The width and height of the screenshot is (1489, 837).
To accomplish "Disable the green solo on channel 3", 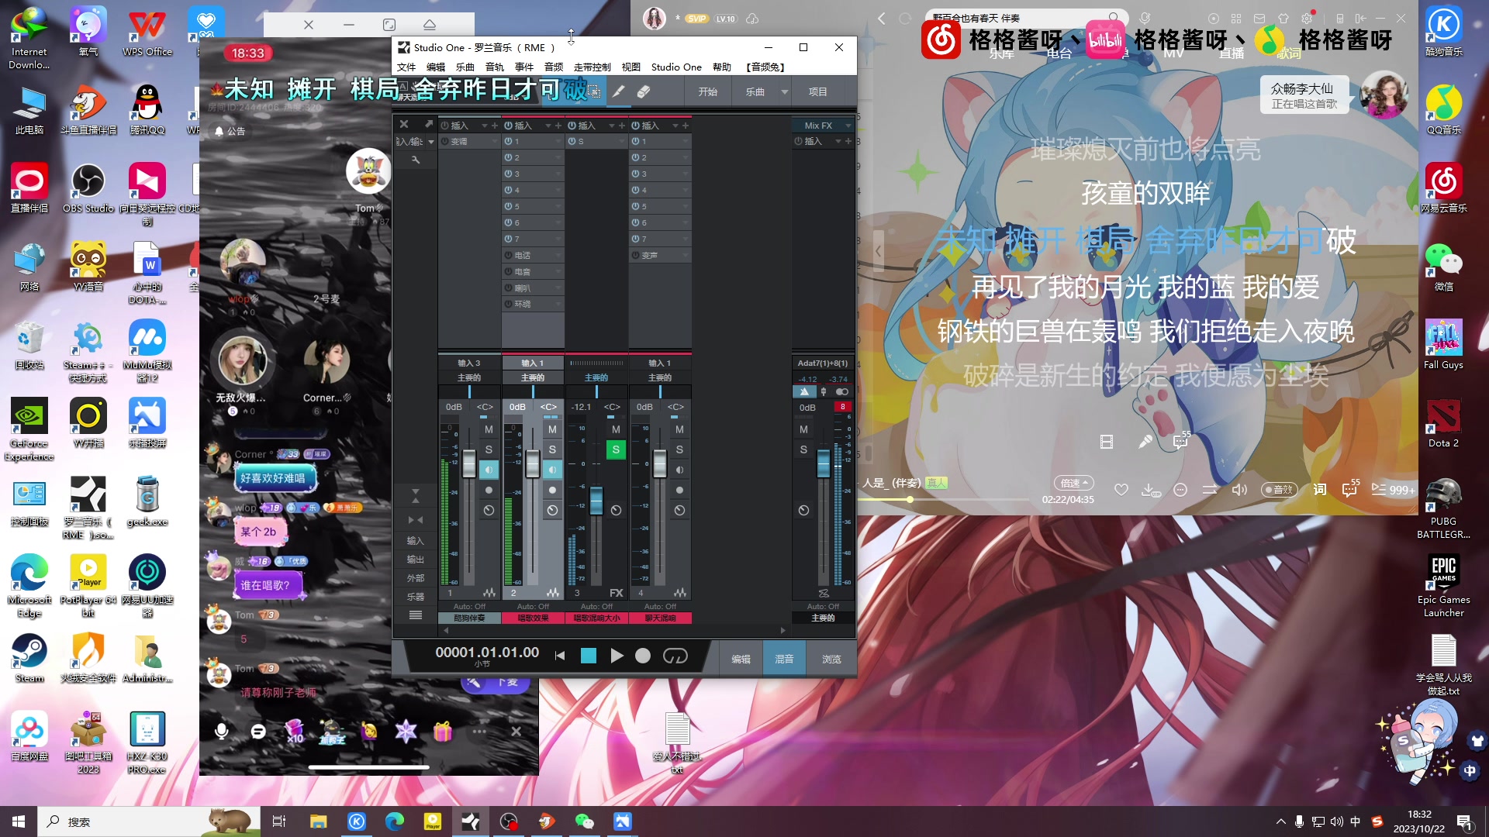I will point(616,449).
